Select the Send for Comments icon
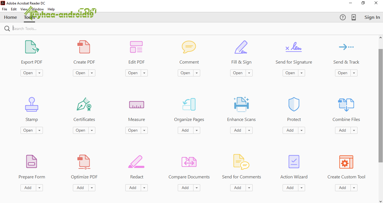The height and width of the screenshot is (203, 383). tap(241, 162)
